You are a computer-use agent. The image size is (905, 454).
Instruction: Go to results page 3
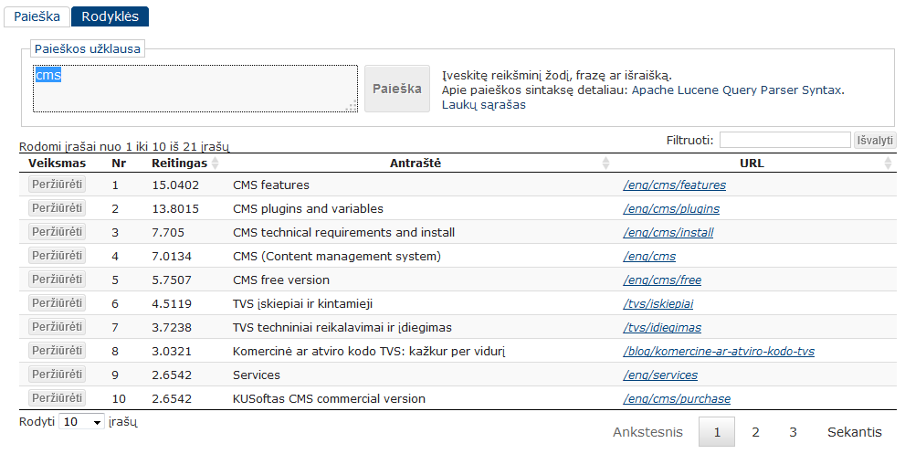[793, 432]
